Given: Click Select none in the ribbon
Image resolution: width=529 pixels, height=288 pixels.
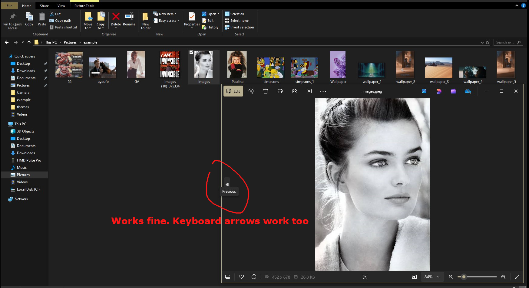Looking at the screenshot, I should pos(237,21).
